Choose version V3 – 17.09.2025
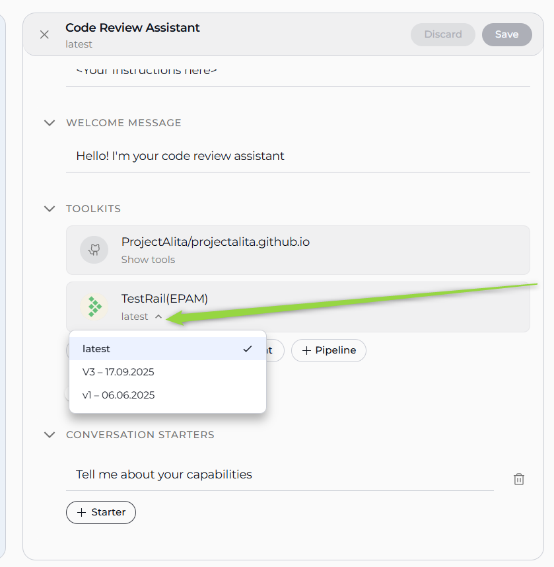This screenshot has width=554, height=567. click(x=119, y=372)
